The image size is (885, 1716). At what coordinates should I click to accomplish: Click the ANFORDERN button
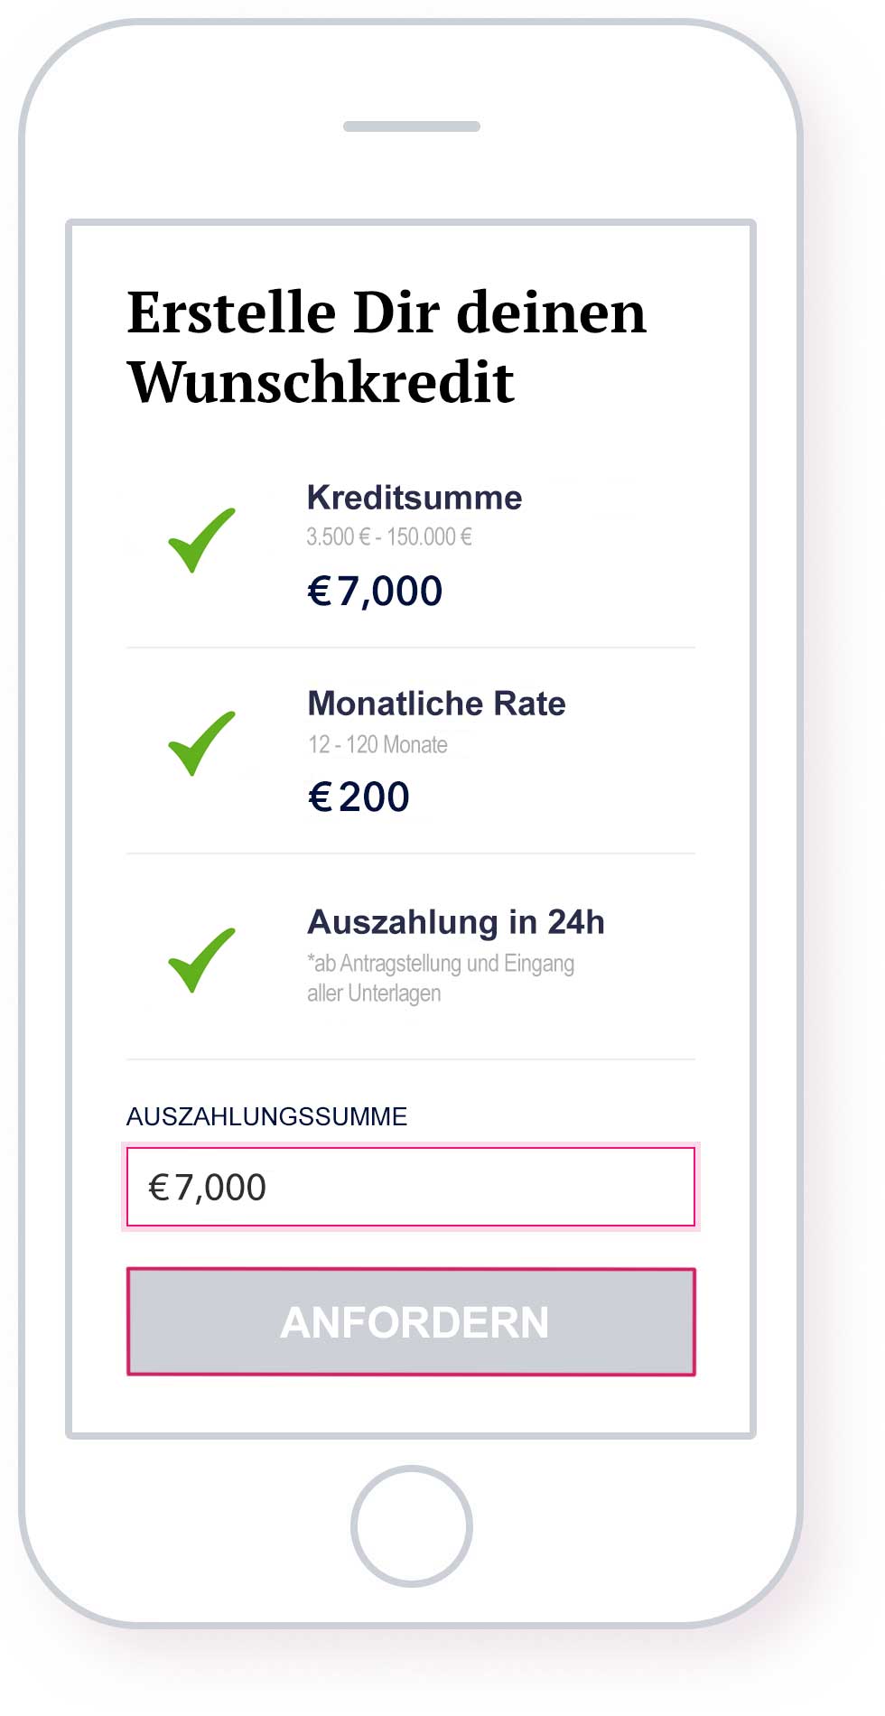[x=411, y=1322]
